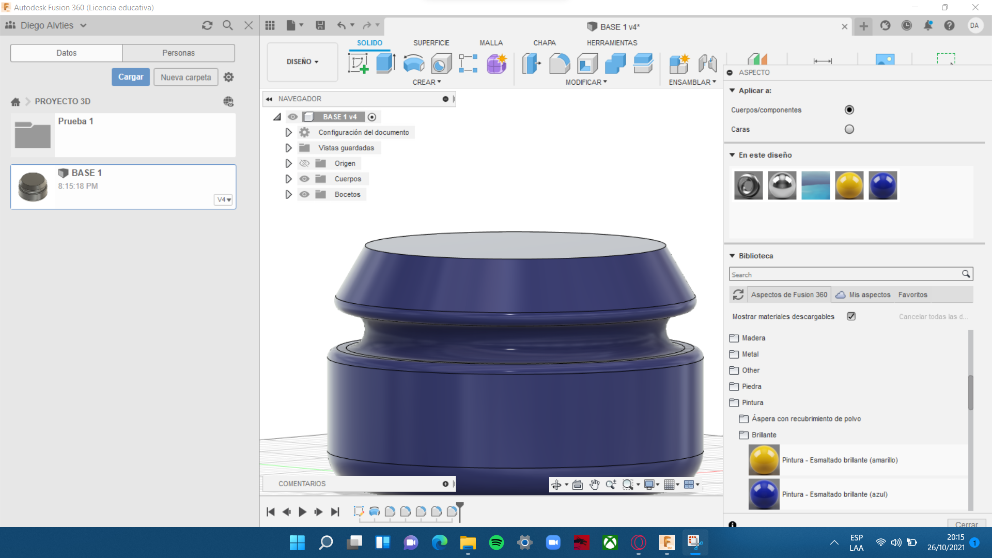The height and width of the screenshot is (558, 992).
Task: Select the Create Form tool
Action: 497,64
